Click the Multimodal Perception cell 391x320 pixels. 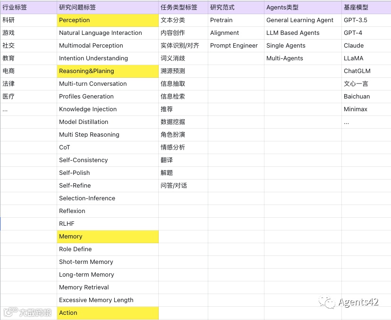[108, 46]
